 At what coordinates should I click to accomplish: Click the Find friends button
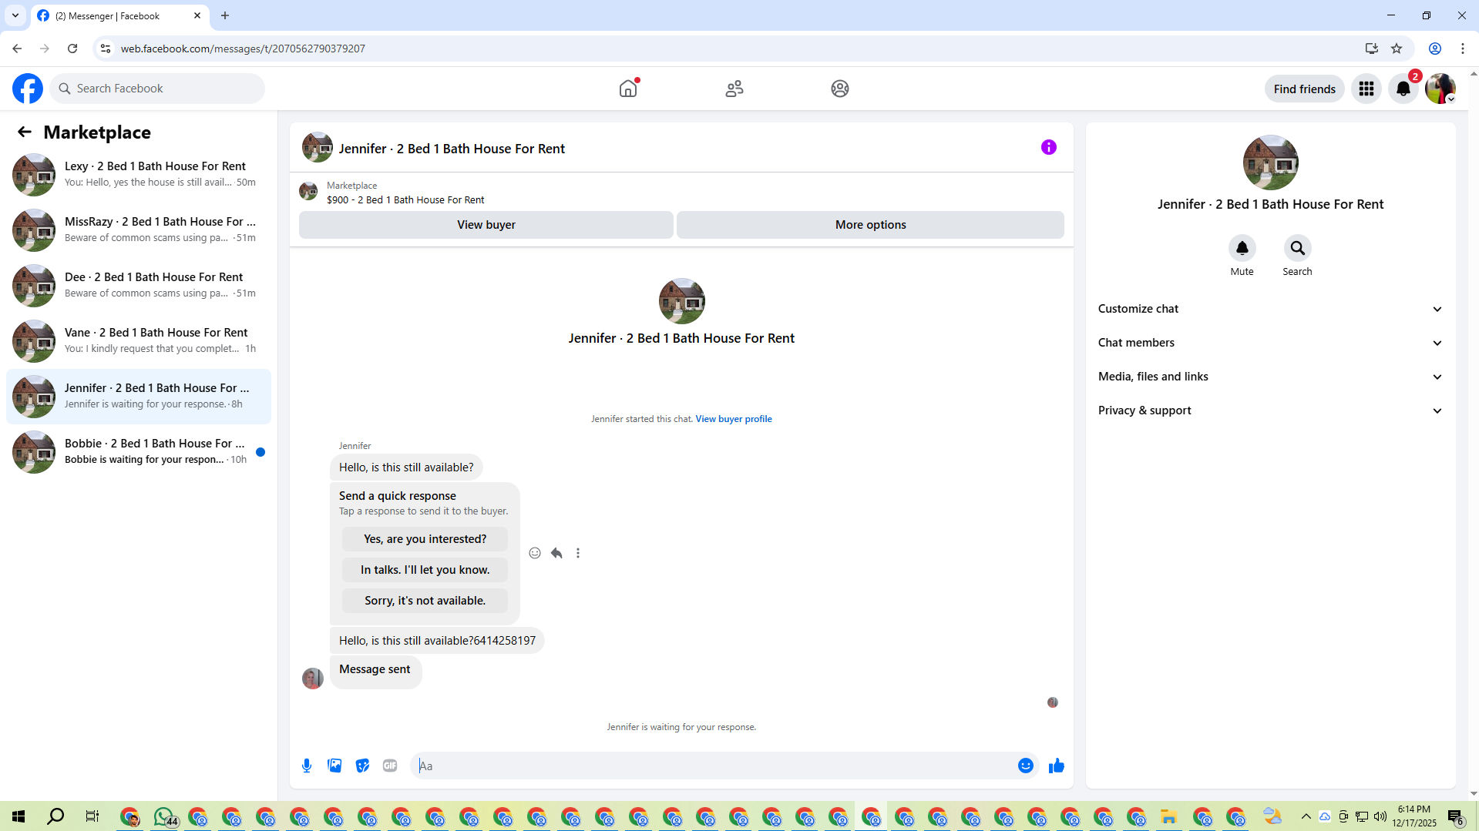1304,89
